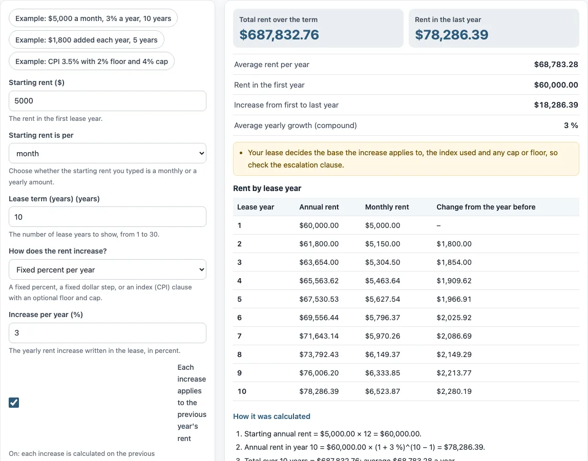Focus the Lease term years input
Screen dimensions: 588x461
pyautogui.click(x=107, y=217)
